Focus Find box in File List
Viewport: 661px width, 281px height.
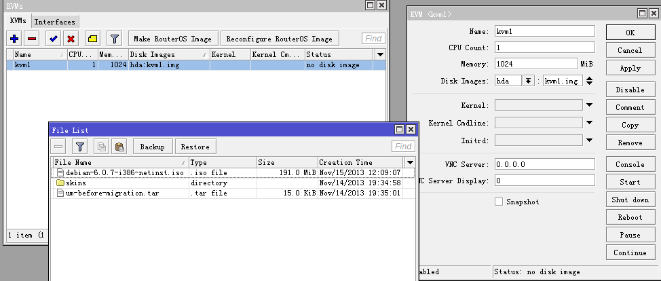[x=403, y=147]
